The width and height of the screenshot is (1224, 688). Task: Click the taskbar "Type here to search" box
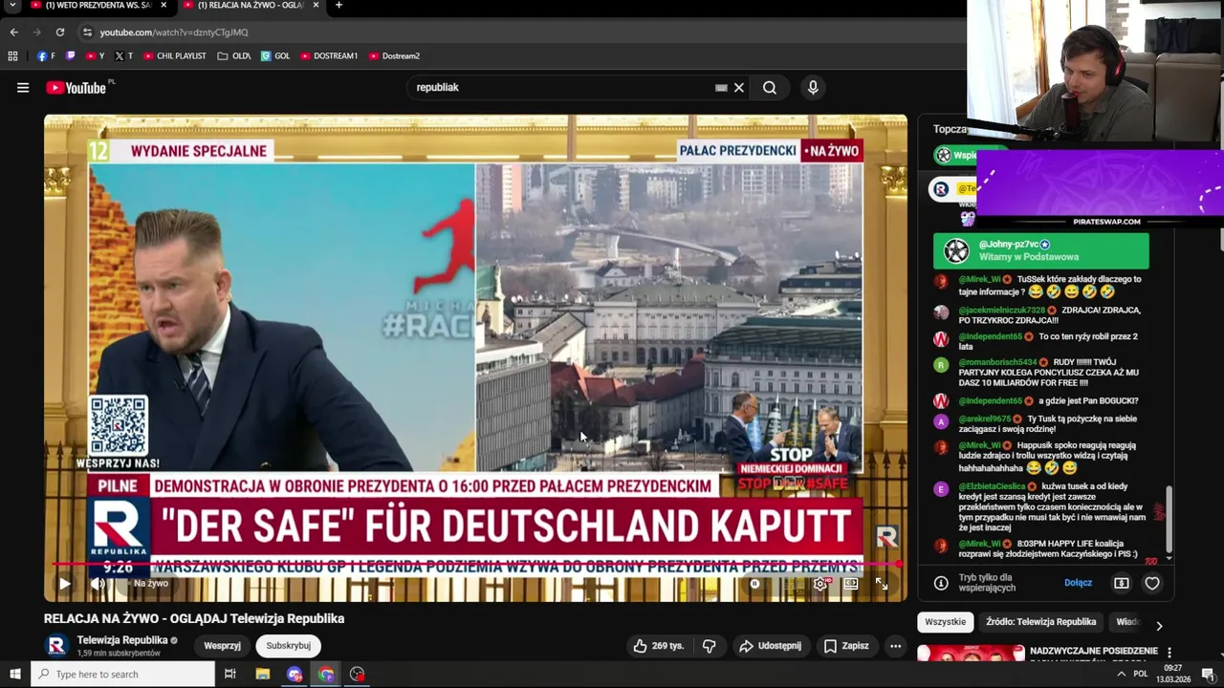[122, 675]
